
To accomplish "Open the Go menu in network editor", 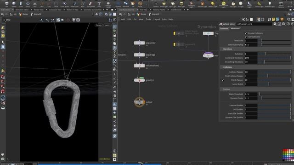I will (x=135, y=19).
